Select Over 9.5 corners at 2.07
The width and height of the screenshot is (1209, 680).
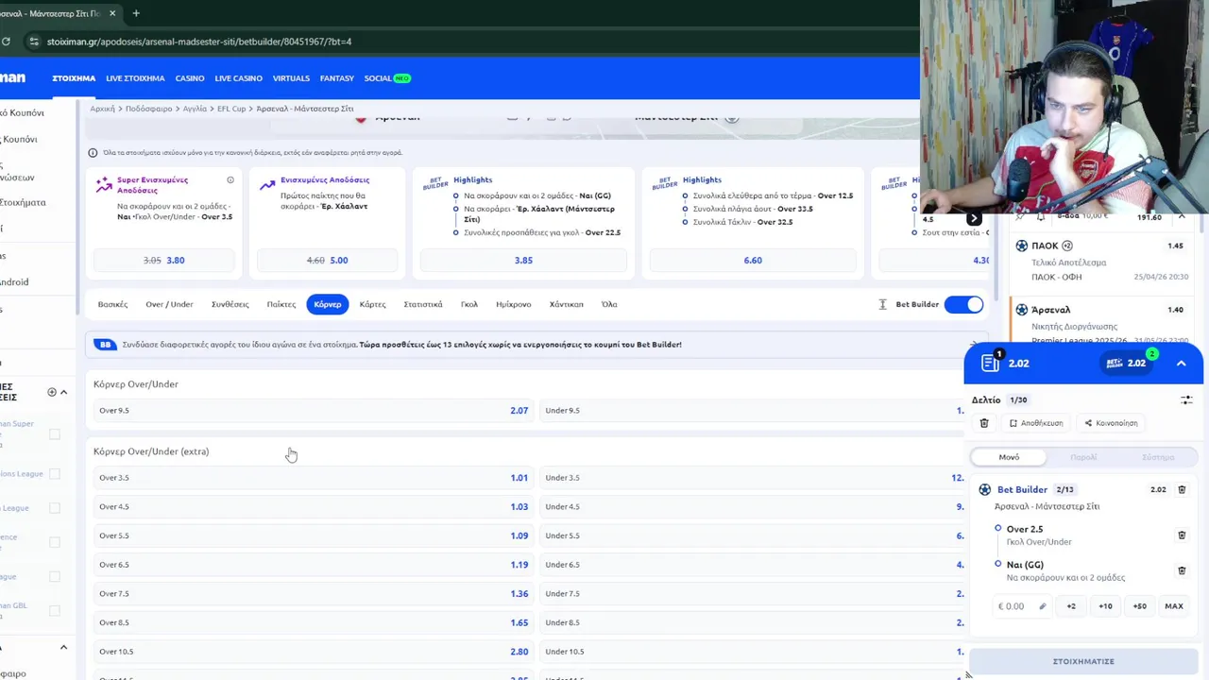click(x=314, y=410)
